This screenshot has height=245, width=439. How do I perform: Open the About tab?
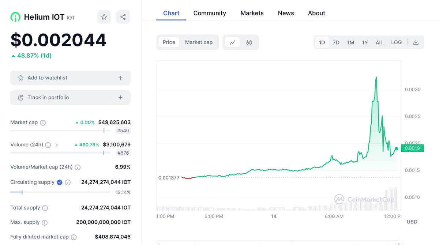pyautogui.click(x=316, y=13)
